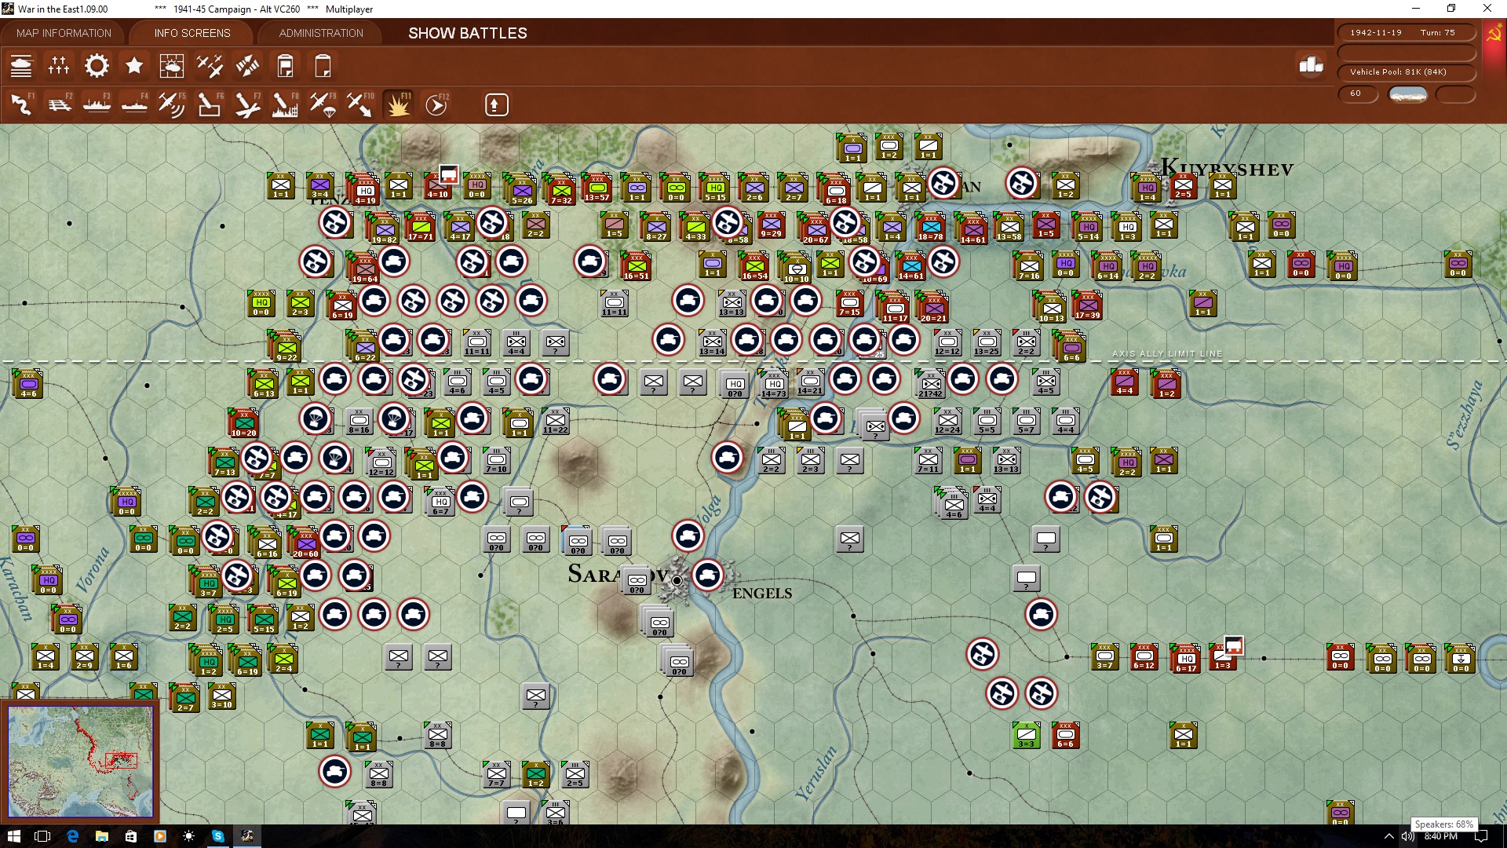Open Microsoft Edge from taskbar
The image size is (1507, 848).
[72, 836]
